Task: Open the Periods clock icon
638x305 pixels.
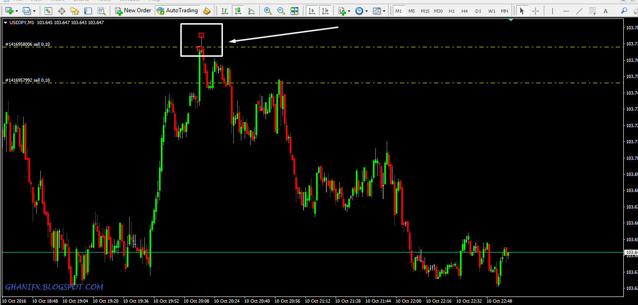Action: pyautogui.click(x=360, y=10)
